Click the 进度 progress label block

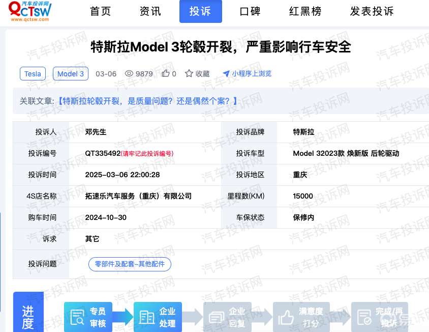pos(28,312)
